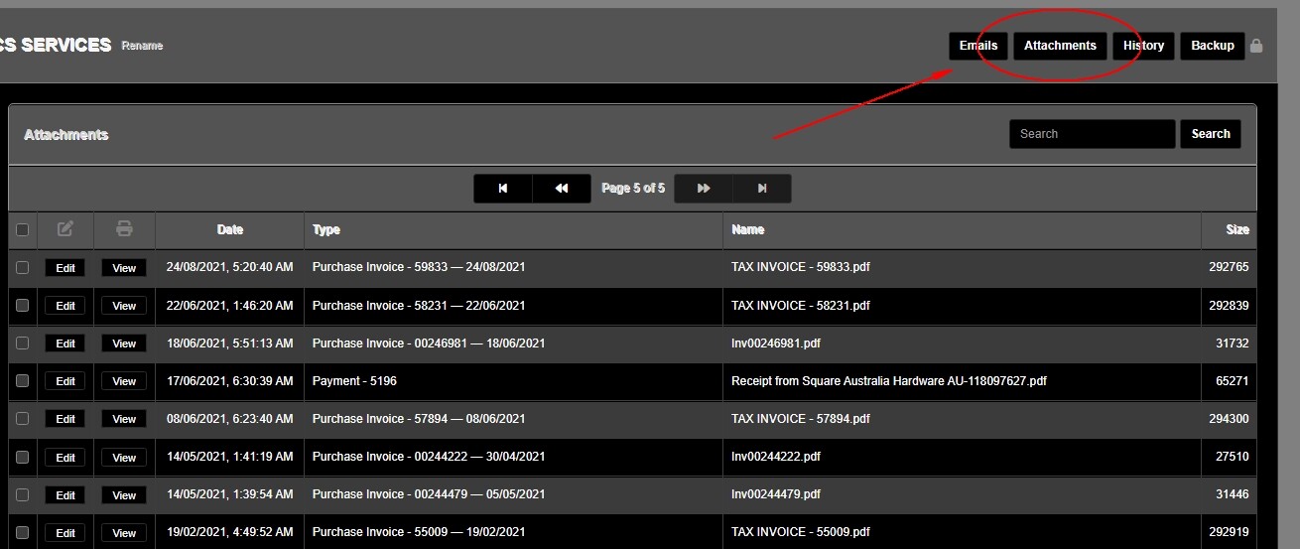Click into the Search input field
1300x549 pixels.
[1092, 134]
